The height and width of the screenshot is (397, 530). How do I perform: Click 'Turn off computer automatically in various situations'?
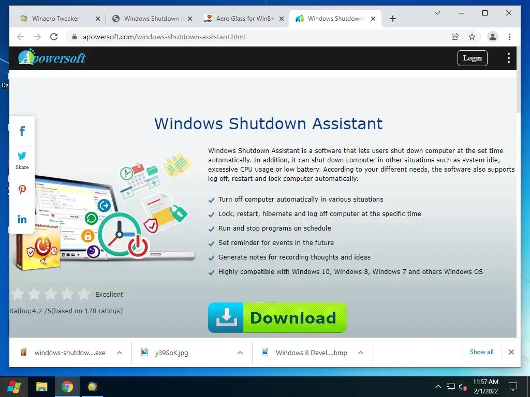coord(301,199)
